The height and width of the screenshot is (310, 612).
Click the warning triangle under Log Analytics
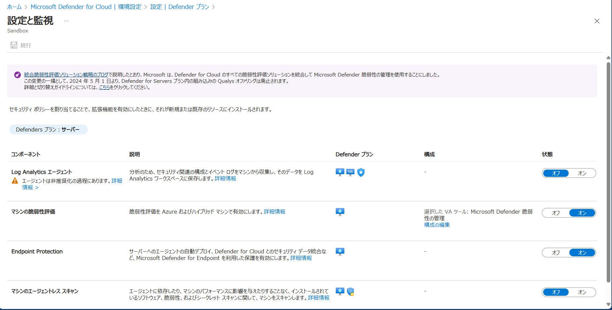click(x=15, y=181)
